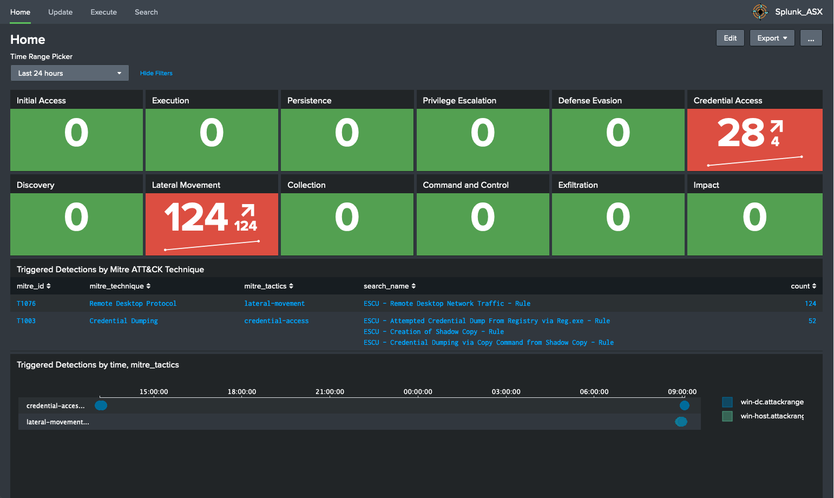Click the Defense Evasion value tile
Screen dimensions: 834x498
pos(618,140)
